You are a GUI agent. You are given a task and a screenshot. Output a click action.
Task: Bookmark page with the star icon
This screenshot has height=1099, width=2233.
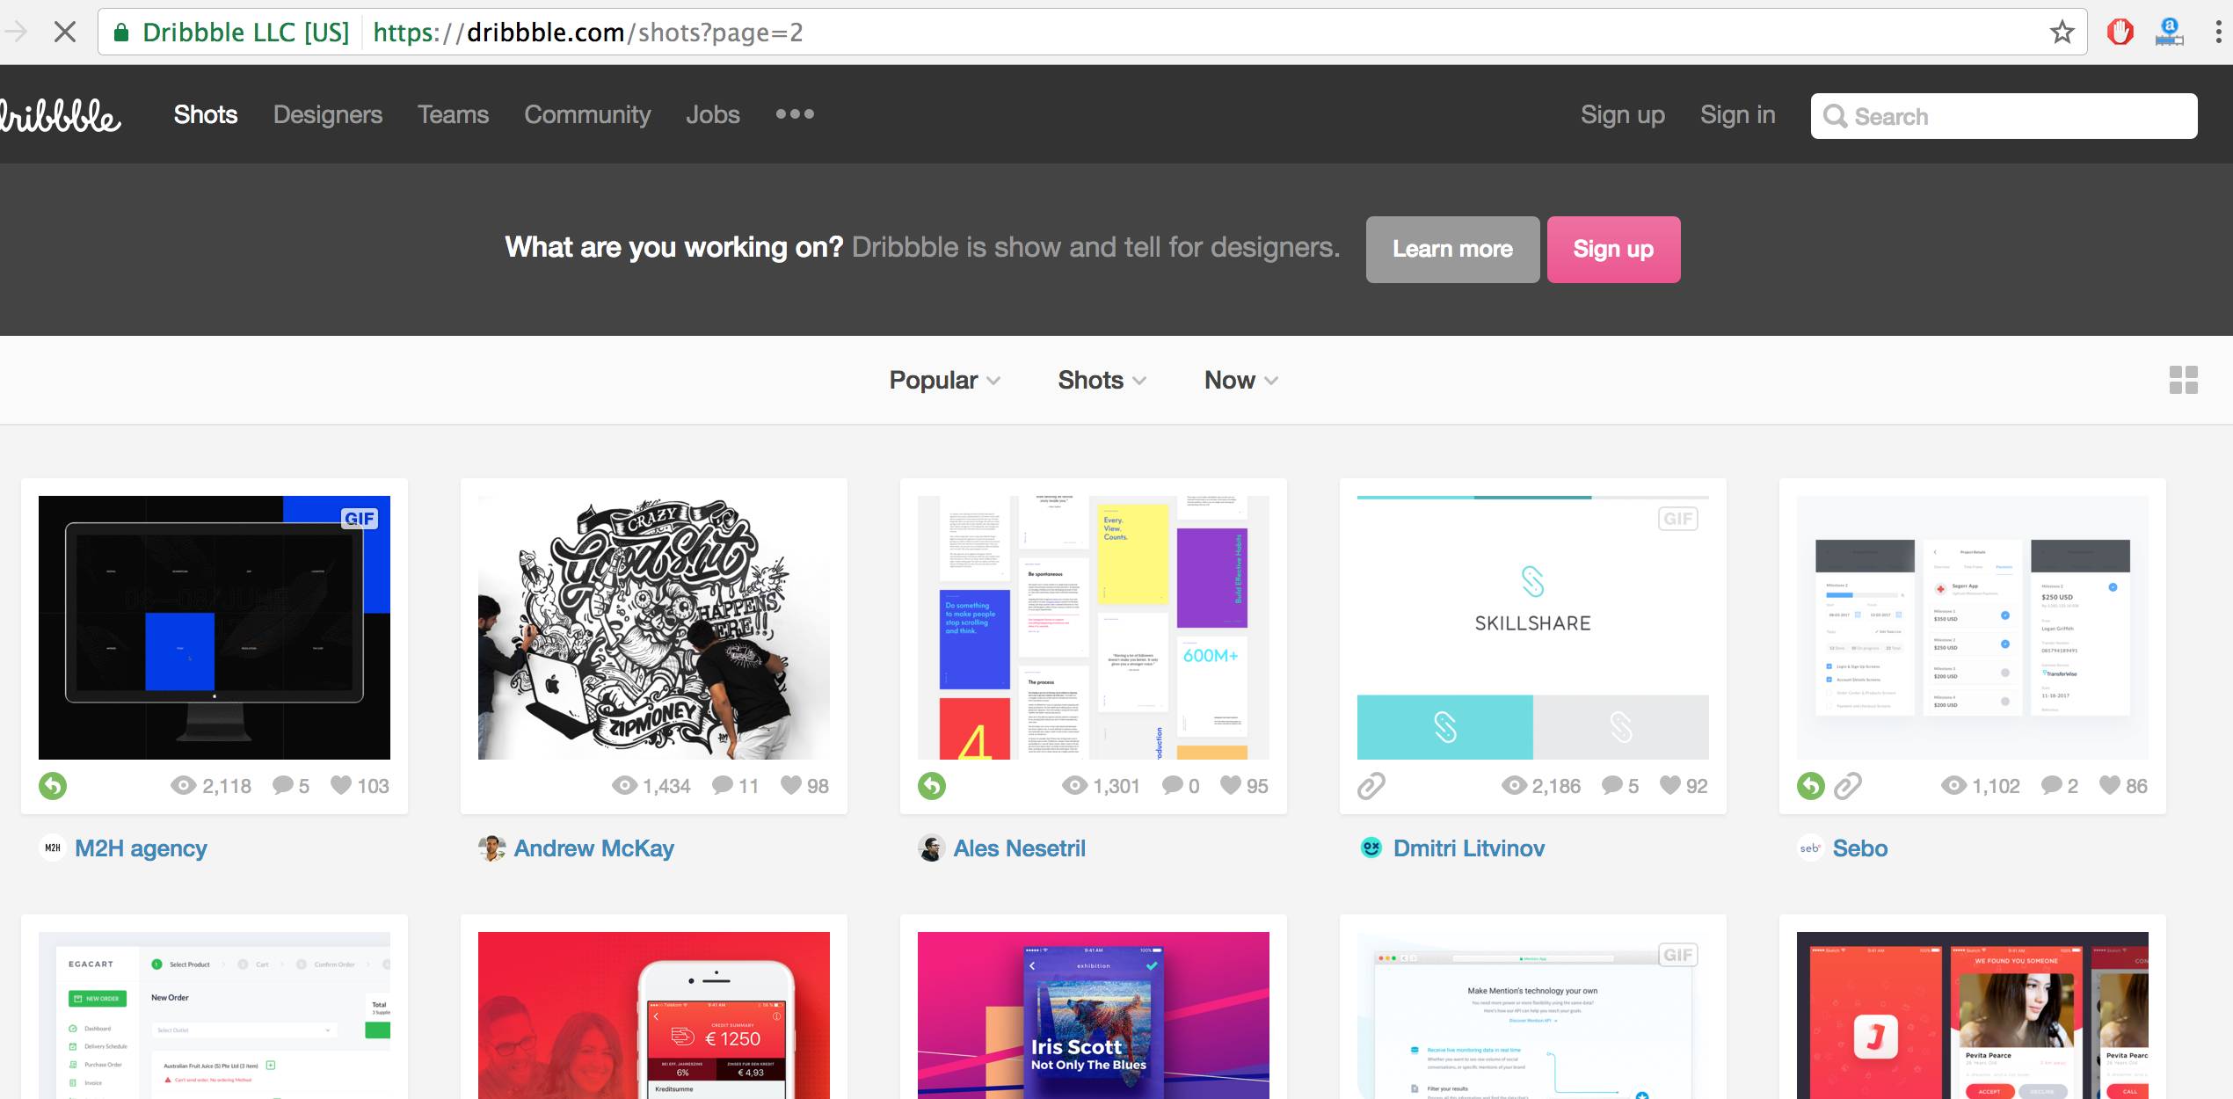(x=2062, y=33)
